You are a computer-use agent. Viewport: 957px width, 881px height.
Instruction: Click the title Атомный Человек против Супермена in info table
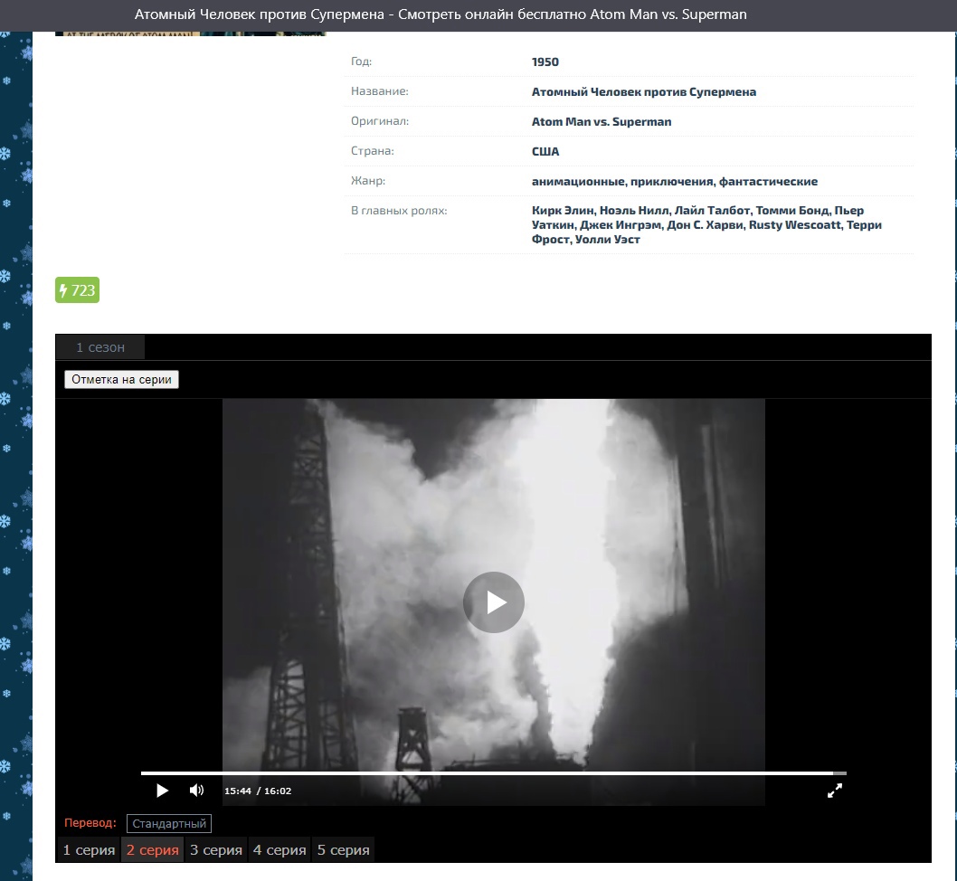644,91
